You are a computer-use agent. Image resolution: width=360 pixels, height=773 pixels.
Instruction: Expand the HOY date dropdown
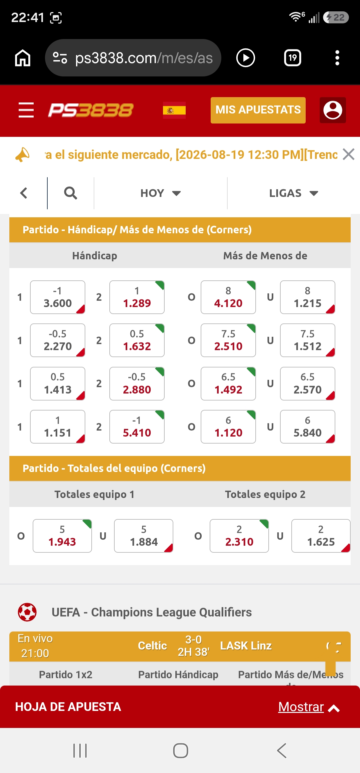tap(160, 193)
